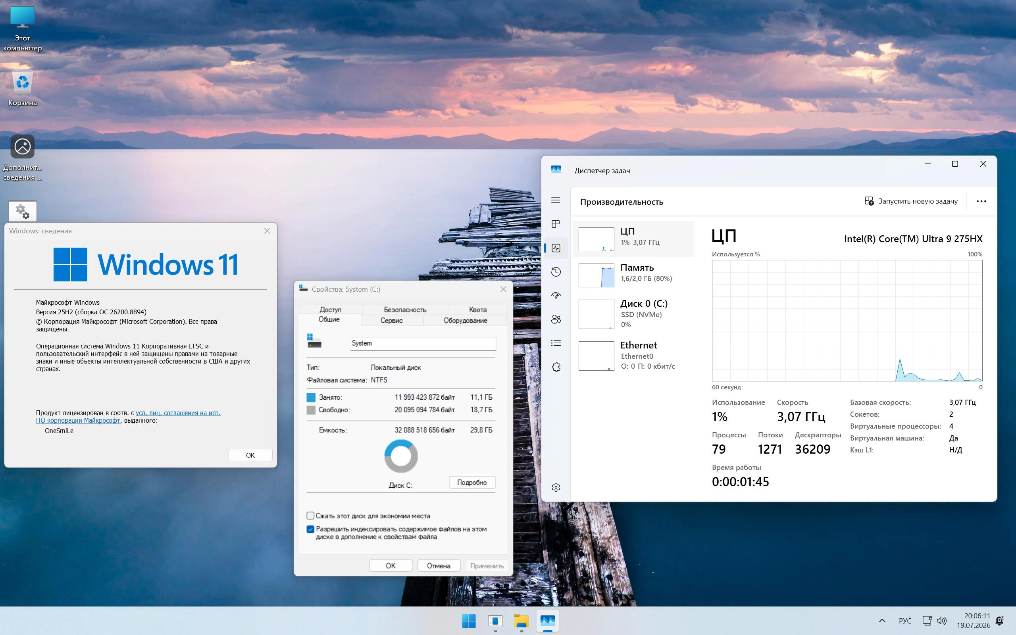1016x635 pixels.
Task: Click OK in System (C:) properties
Action: click(391, 566)
